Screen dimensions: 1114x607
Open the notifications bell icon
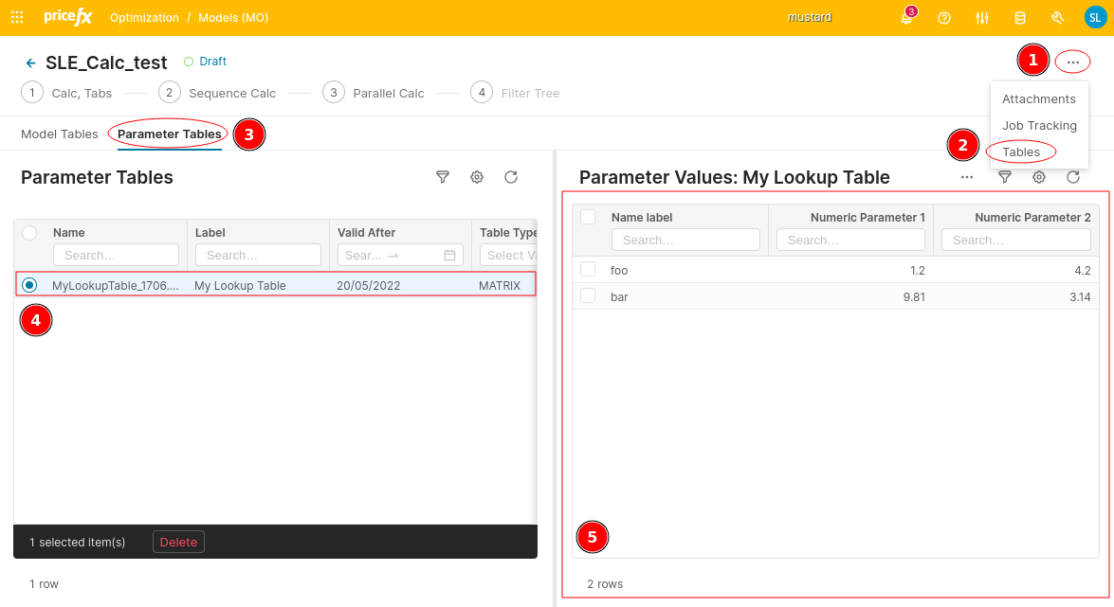tap(906, 18)
